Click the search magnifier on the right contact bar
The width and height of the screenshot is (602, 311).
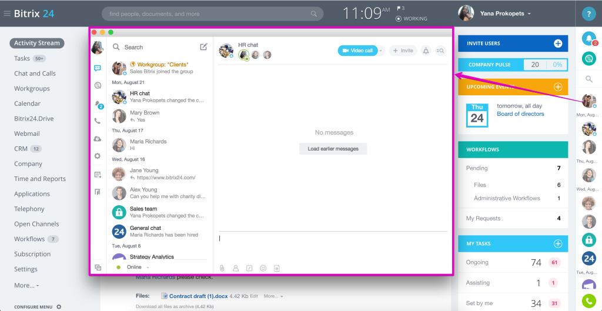point(588,79)
